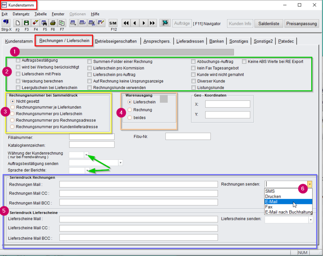Click the F6 print icon
The image size is (323, 256).
pyautogui.click(x=52, y=23)
